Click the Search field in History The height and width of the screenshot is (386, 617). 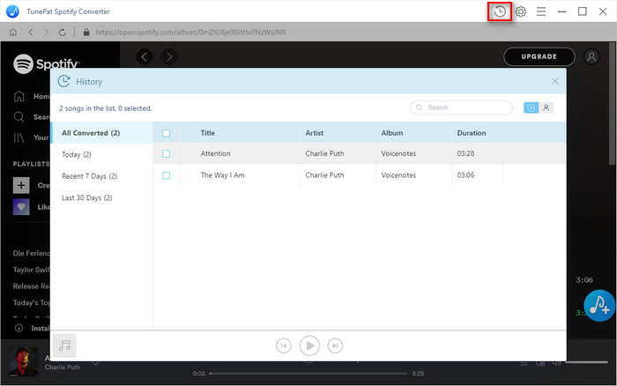pos(461,108)
